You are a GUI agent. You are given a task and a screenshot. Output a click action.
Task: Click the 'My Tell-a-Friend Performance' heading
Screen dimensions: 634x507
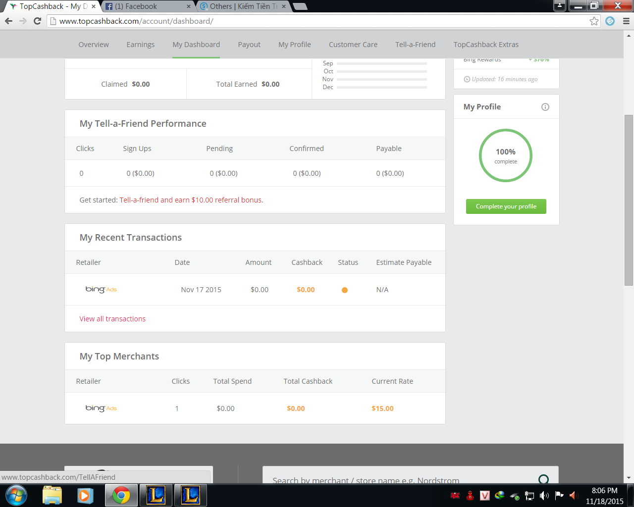143,124
